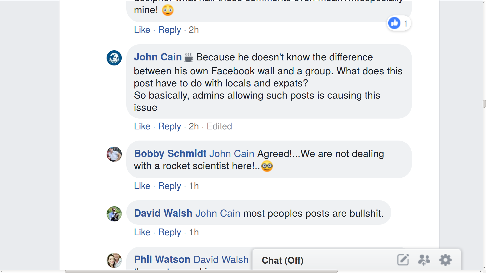The image size is (486, 273).
Task: View edit history via the Edited label
Action: 219,126
